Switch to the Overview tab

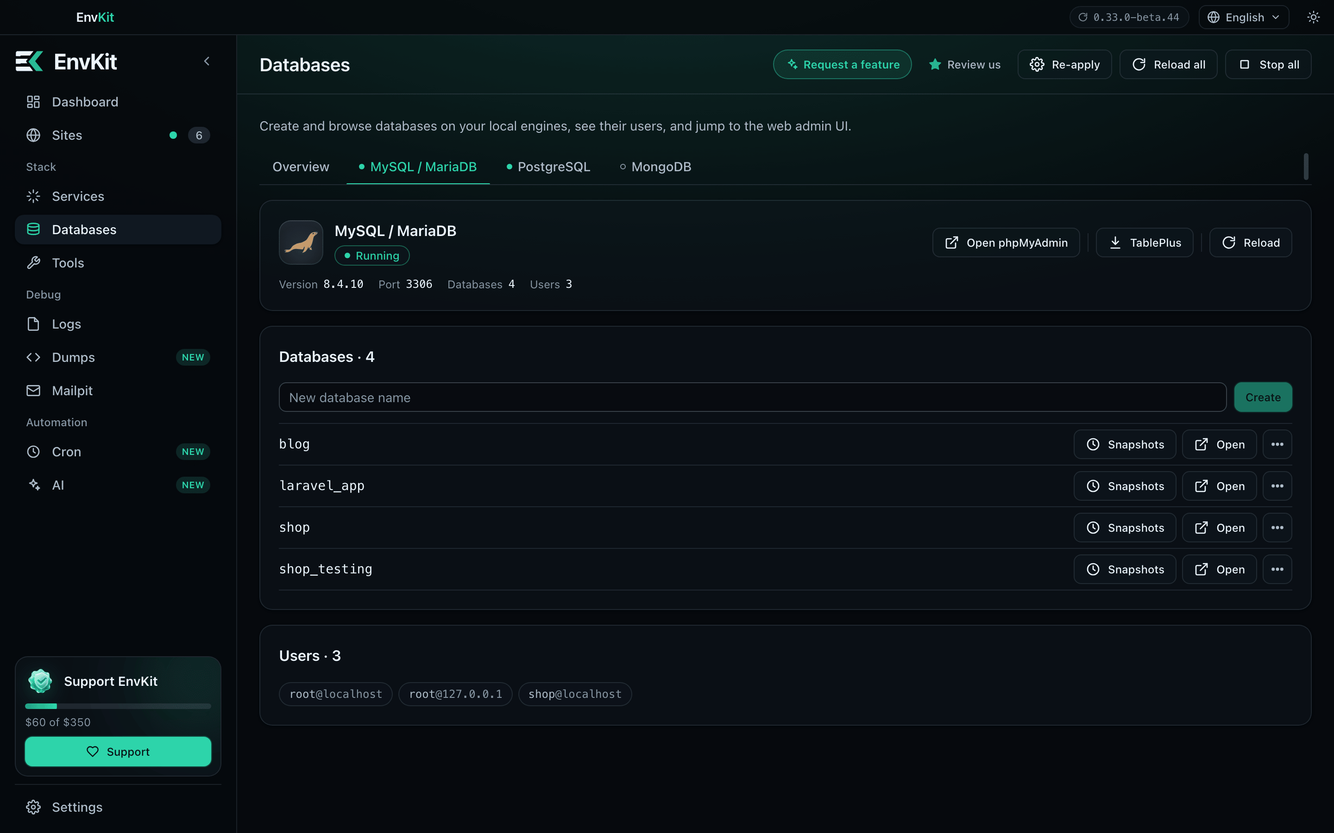pos(301,167)
